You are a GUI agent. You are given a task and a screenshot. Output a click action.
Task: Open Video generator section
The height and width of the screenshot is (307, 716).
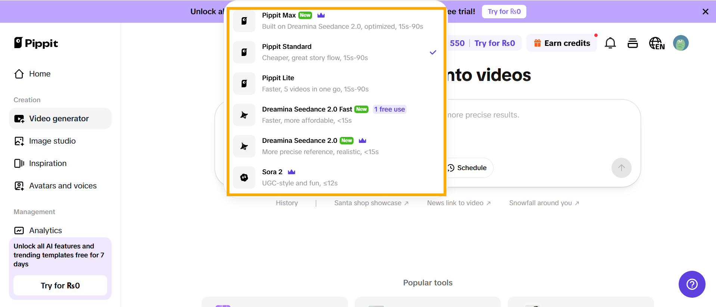(x=60, y=119)
